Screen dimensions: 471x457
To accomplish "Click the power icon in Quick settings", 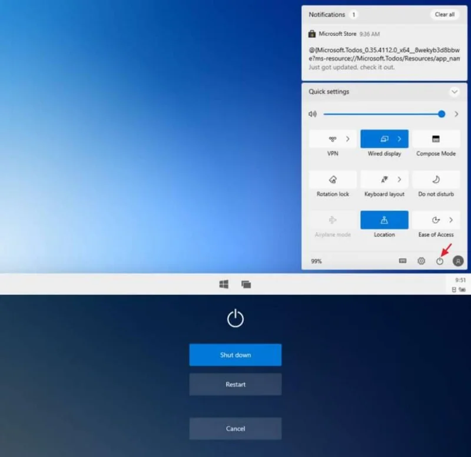I will (439, 261).
